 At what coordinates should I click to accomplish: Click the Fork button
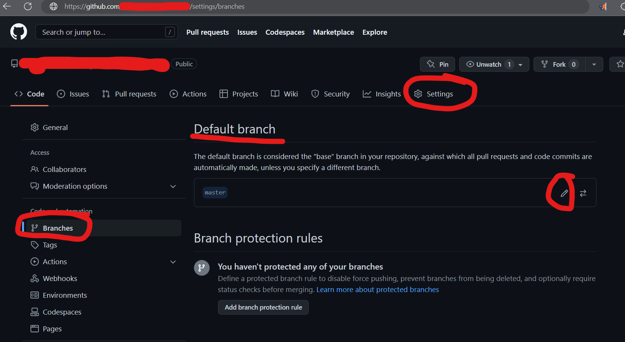click(559, 64)
